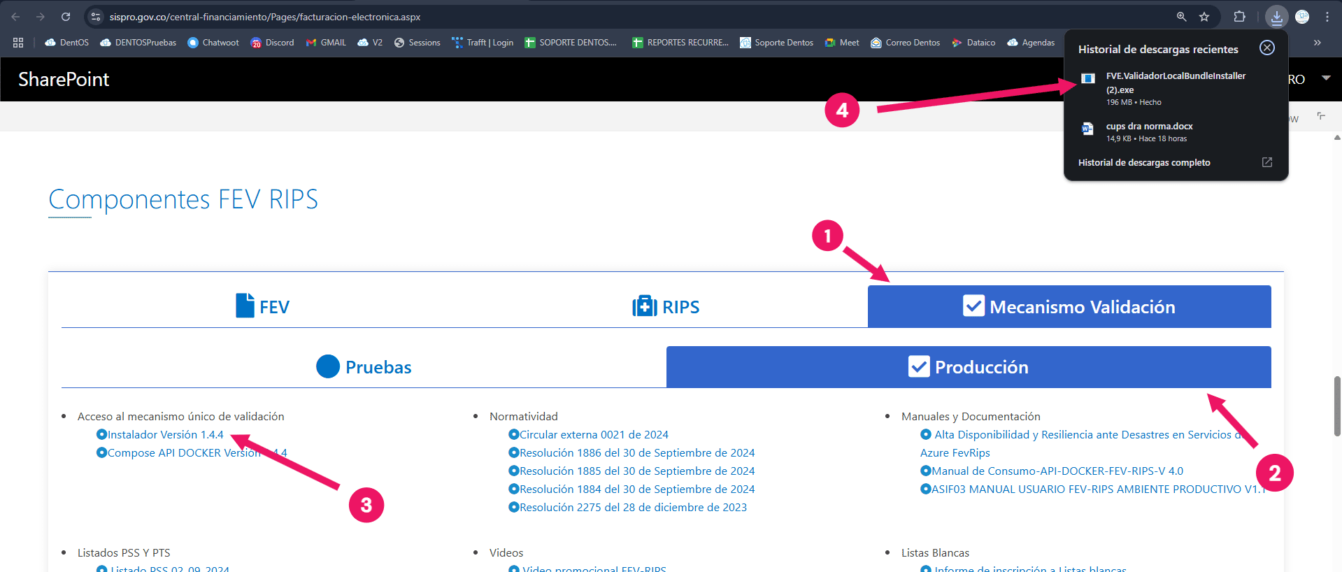Click the Componentes FEV RIPS heading

(183, 199)
